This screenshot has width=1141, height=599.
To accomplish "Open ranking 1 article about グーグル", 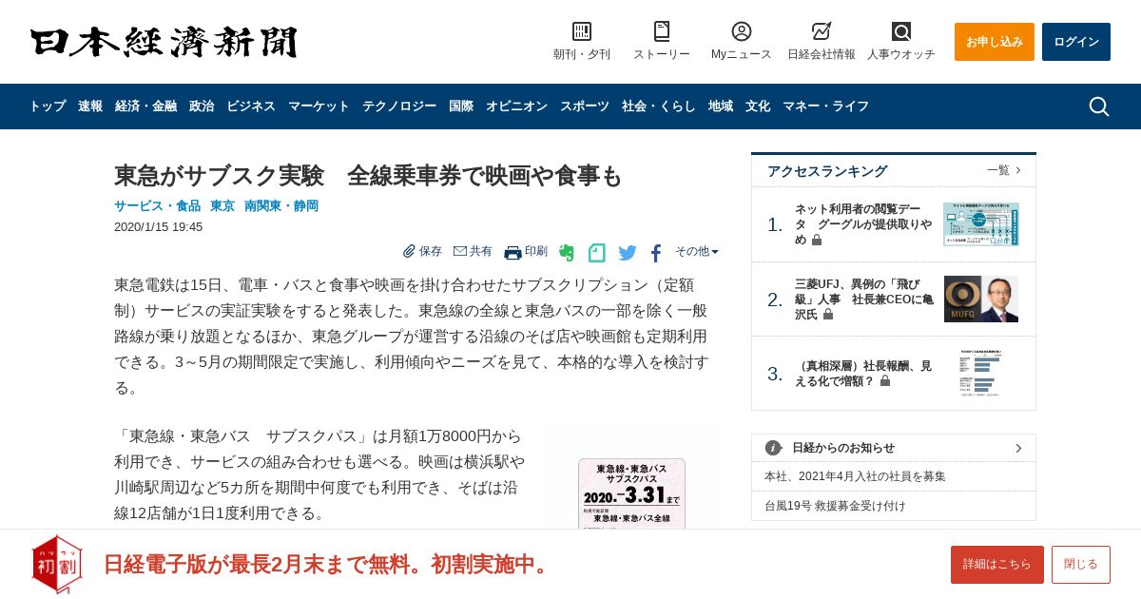I will pyautogui.click(x=863, y=224).
